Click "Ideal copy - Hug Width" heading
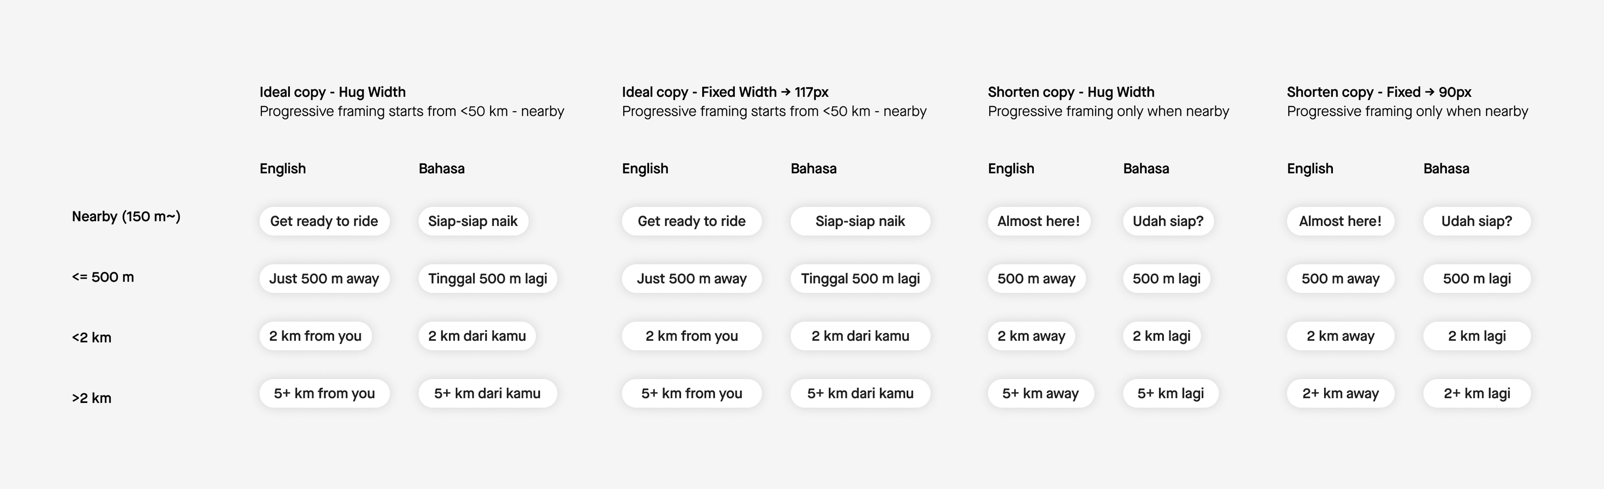This screenshot has height=489, width=1604. (x=332, y=92)
